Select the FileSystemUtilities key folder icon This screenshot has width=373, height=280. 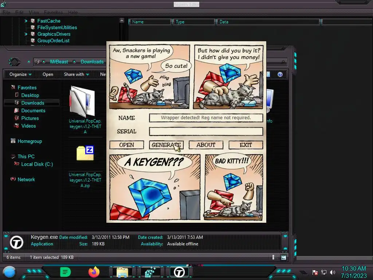pos(33,27)
